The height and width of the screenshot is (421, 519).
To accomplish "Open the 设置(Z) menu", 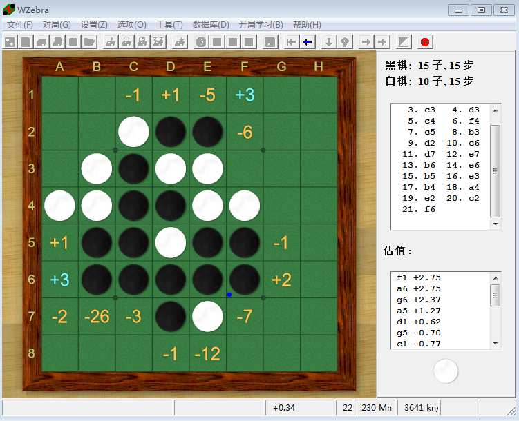I will tap(94, 25).
